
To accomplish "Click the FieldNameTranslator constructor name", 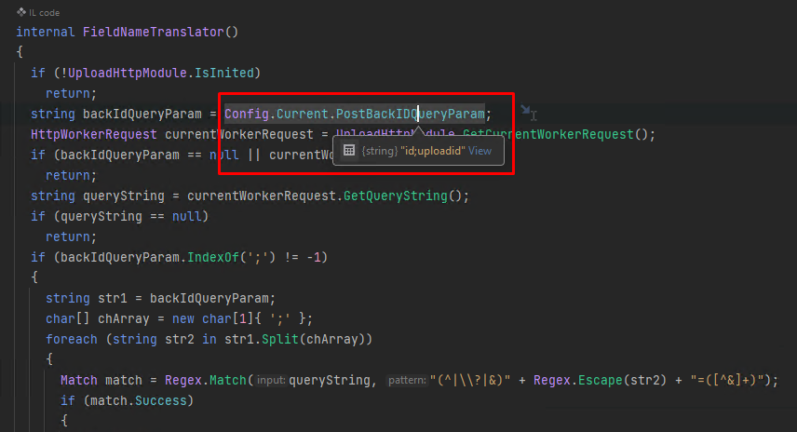I will (153, 32).
